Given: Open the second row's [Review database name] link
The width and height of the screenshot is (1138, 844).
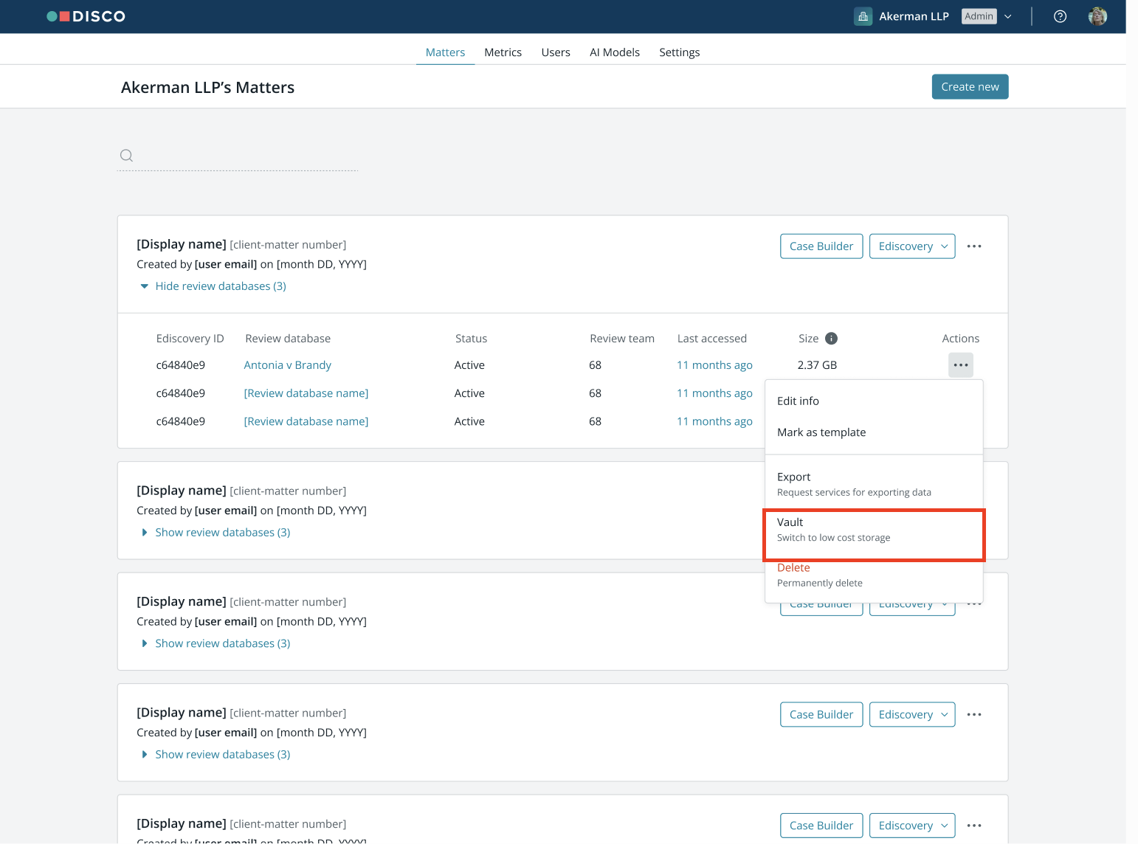Looking at the screenshot, I should pos(306,393).
